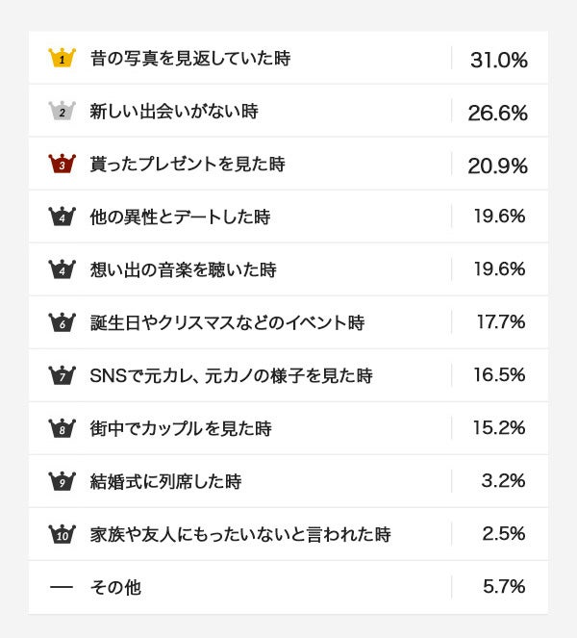Click the gold rank 1 crown icon
Image resolution: width=577 pixels, height=638 pixels.
tap(62, 58)
